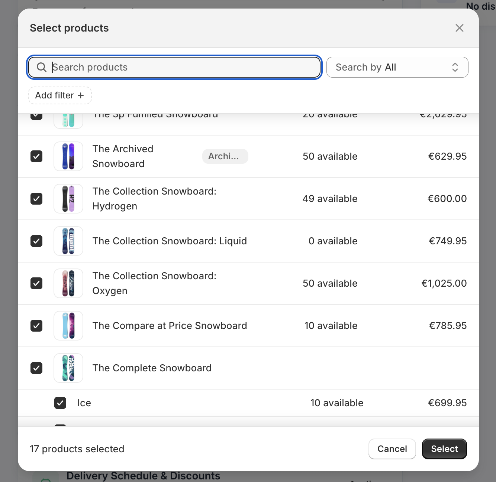
Task: Uncheck The Archived Snowboard checkbox
Action: 36,156
